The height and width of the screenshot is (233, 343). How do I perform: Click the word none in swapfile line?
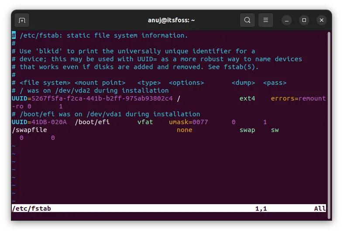(184, 130)
